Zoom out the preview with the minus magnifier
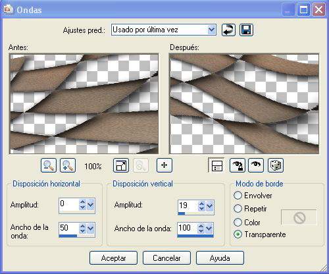 click(49, 165)
